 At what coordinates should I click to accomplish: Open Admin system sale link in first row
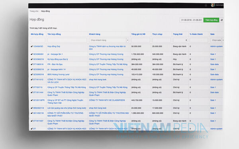click(216, 46)
